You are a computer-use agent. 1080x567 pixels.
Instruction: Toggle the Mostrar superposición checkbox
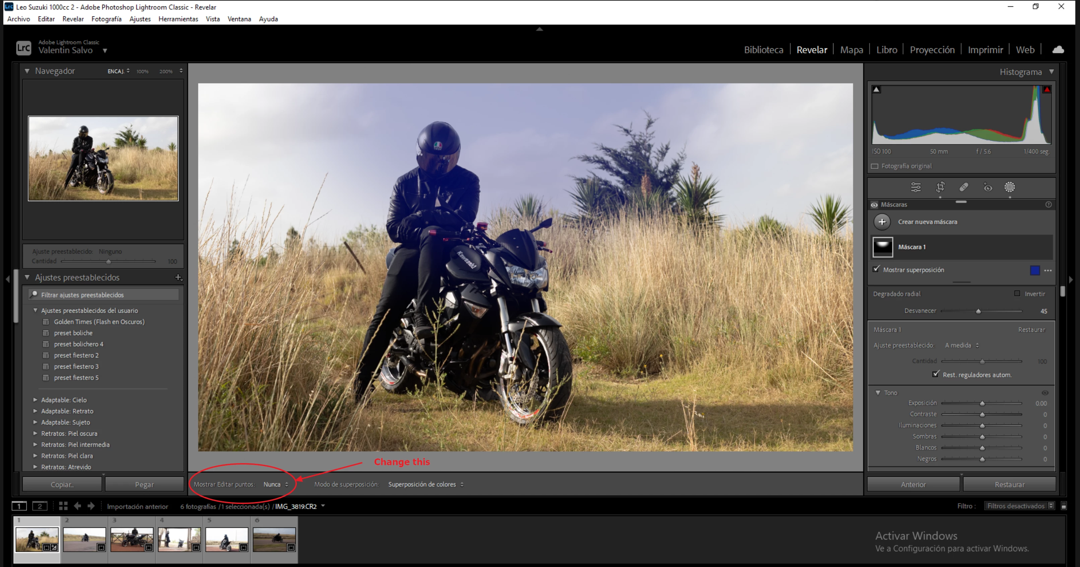(876, 270)
